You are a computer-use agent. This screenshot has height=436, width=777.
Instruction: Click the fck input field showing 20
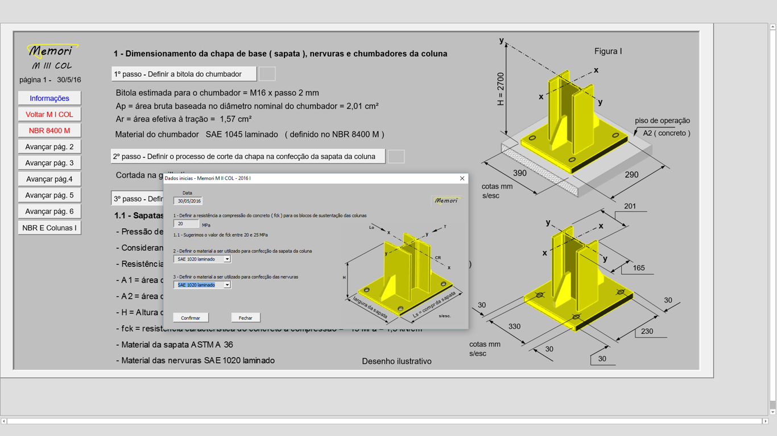pyautogui.click(x=186, y=224)
